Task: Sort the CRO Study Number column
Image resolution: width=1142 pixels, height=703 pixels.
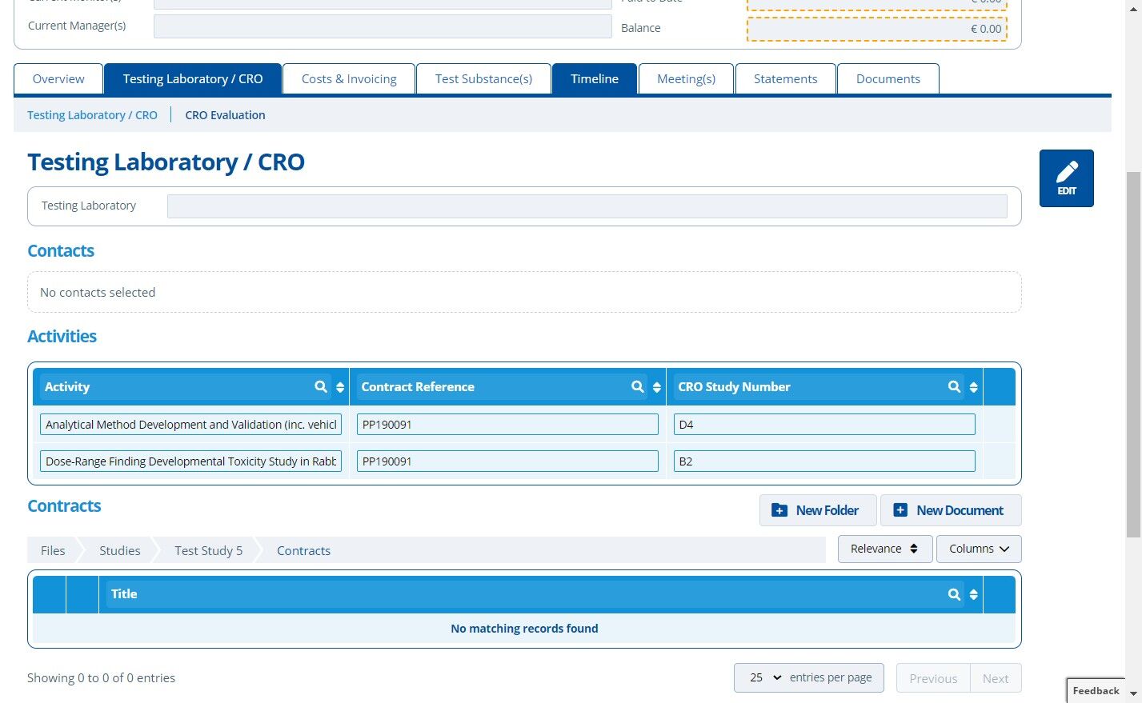Action: pos(974,387)
